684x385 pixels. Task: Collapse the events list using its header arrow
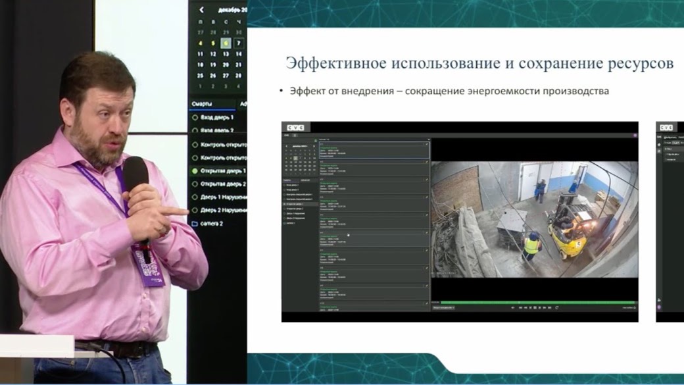(429, 140)
